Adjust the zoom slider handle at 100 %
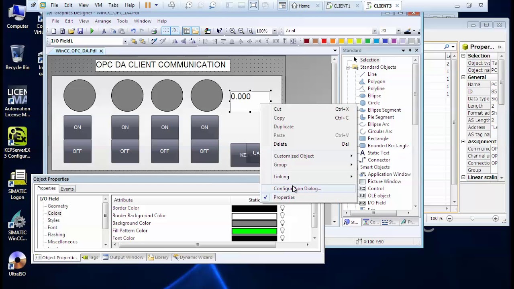514x289 pixels. click(472, 218)
